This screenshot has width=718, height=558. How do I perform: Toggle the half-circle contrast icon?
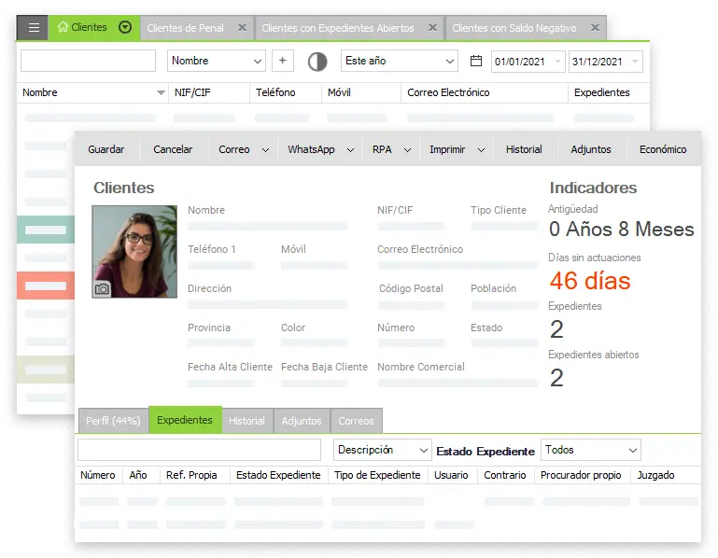(x=317, y=62)
